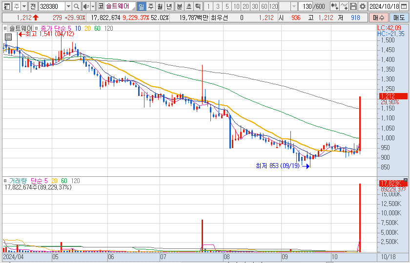
Task: Open the 주 market type dropdown arrow
Action: (x=24, y=6)
